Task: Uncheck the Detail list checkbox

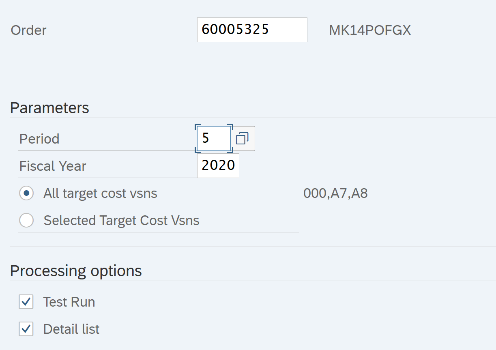Action: (26, 329)
